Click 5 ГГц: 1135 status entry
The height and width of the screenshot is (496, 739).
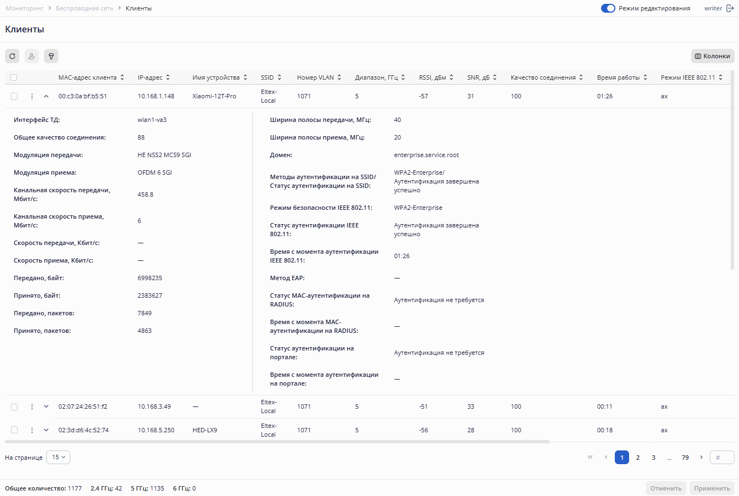coord(147,488)
